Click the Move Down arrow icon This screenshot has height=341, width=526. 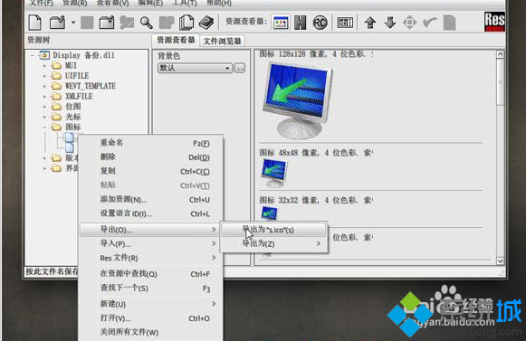390,23
